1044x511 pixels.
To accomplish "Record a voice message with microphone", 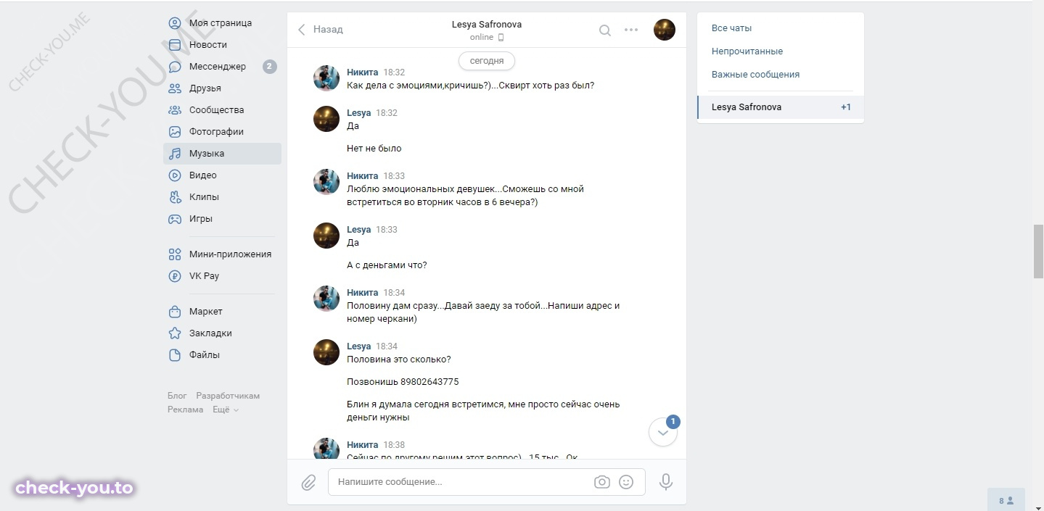I will [x=665, y=482].
